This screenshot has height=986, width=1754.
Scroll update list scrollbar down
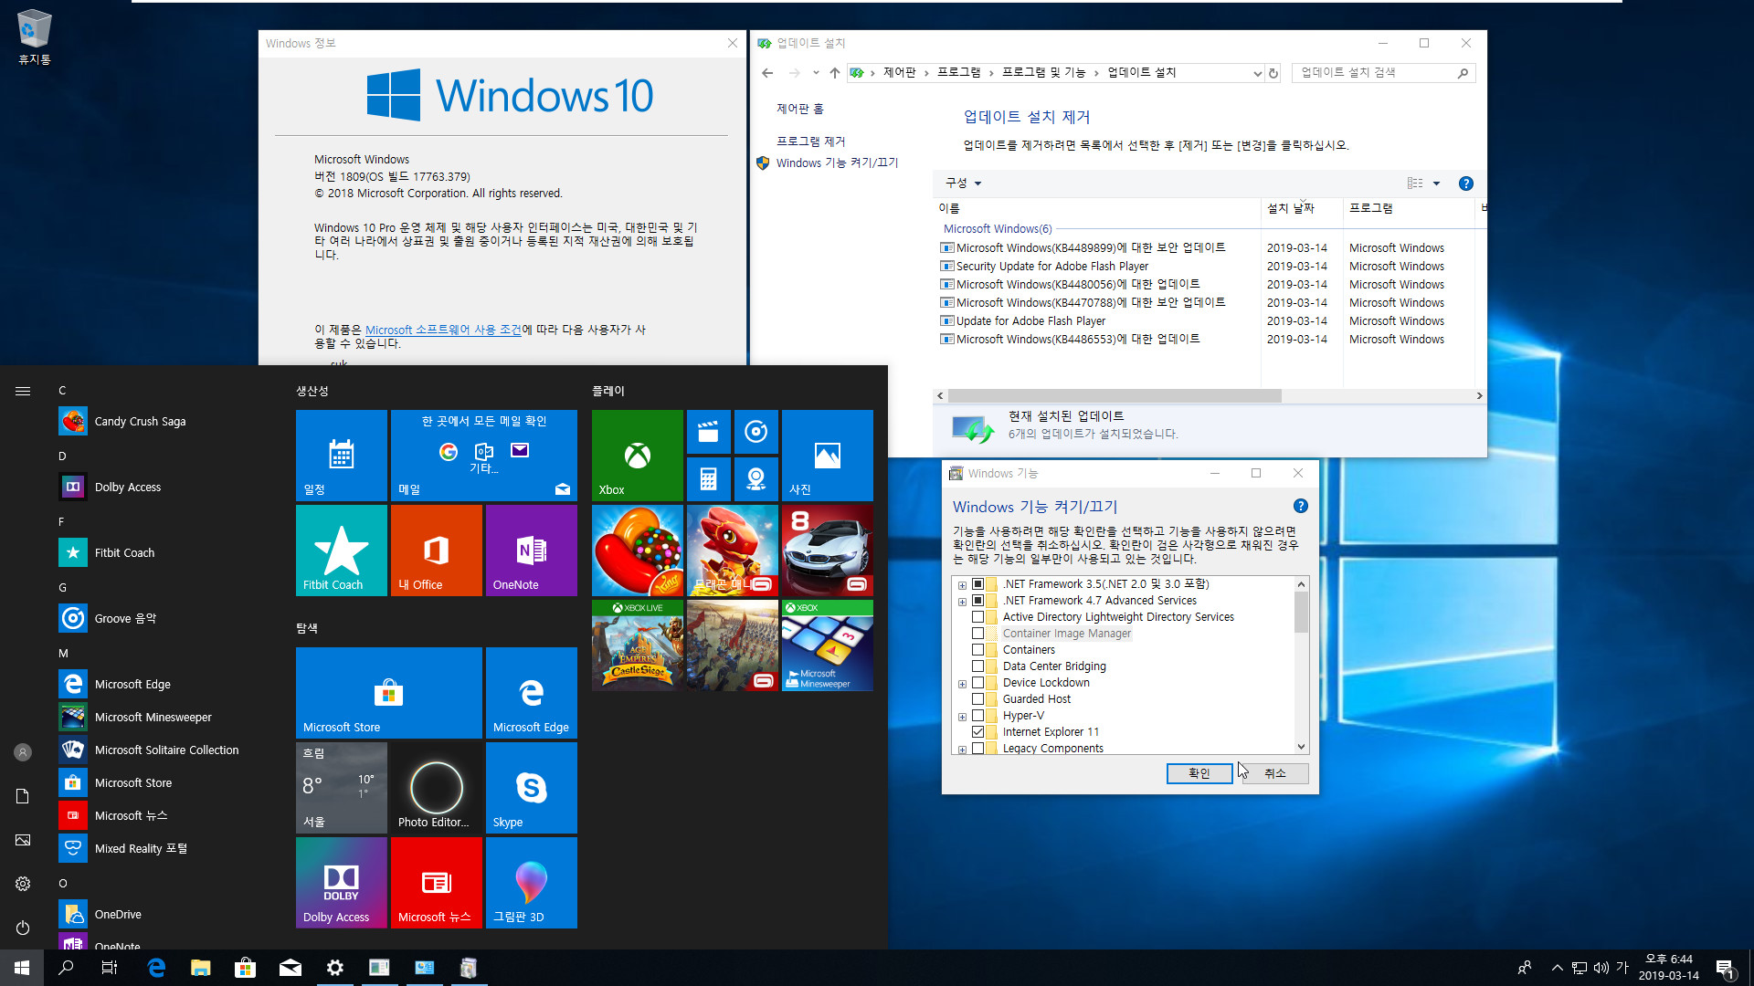[x=1479, y=395]
